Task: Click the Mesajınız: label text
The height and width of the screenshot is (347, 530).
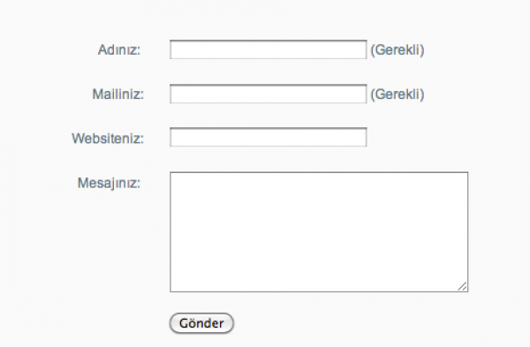Action: point(109,183)
